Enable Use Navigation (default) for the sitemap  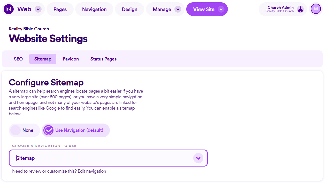76,130
